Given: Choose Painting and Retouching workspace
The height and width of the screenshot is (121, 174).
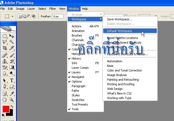Looking at the screenshot, I should (x=130, y=80).
